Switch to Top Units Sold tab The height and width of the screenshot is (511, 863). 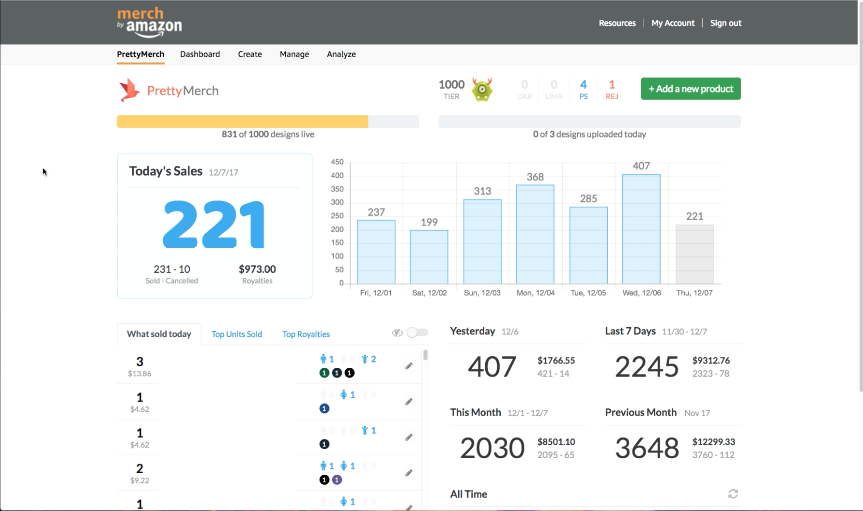click(x=237, y=334)
